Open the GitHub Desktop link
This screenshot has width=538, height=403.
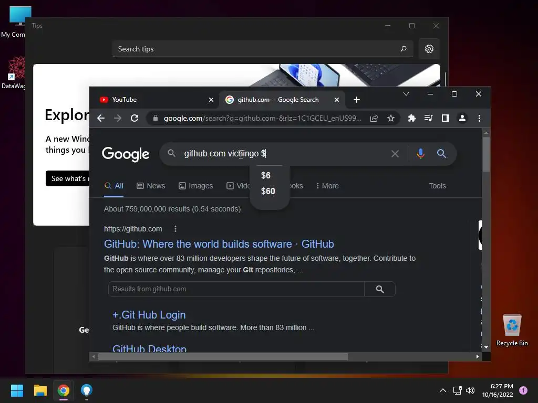click(x=150, y=348)
